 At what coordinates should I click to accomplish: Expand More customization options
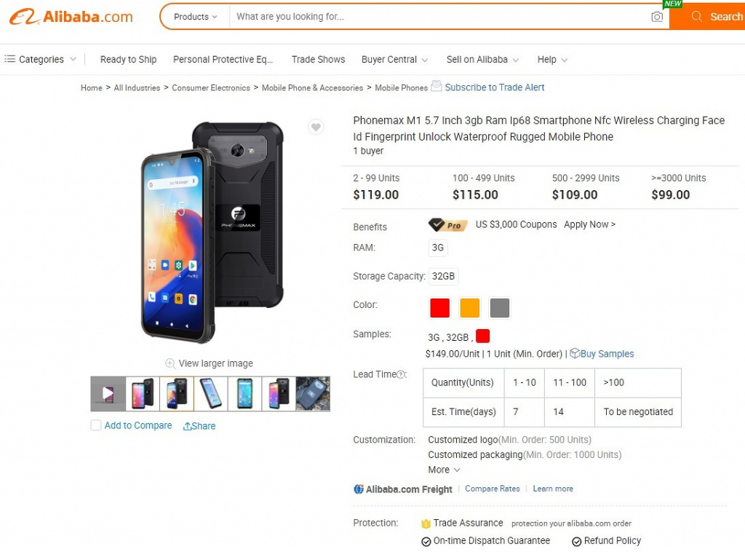click(444, 470)
